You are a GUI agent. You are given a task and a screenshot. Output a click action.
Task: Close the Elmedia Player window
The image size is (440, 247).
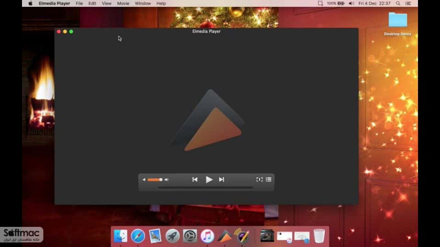pos(59,32)
